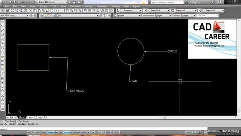Viewport: 241px width, 136px height.
Task: Click the Table Style icon
Action: (x=172, y=11)
